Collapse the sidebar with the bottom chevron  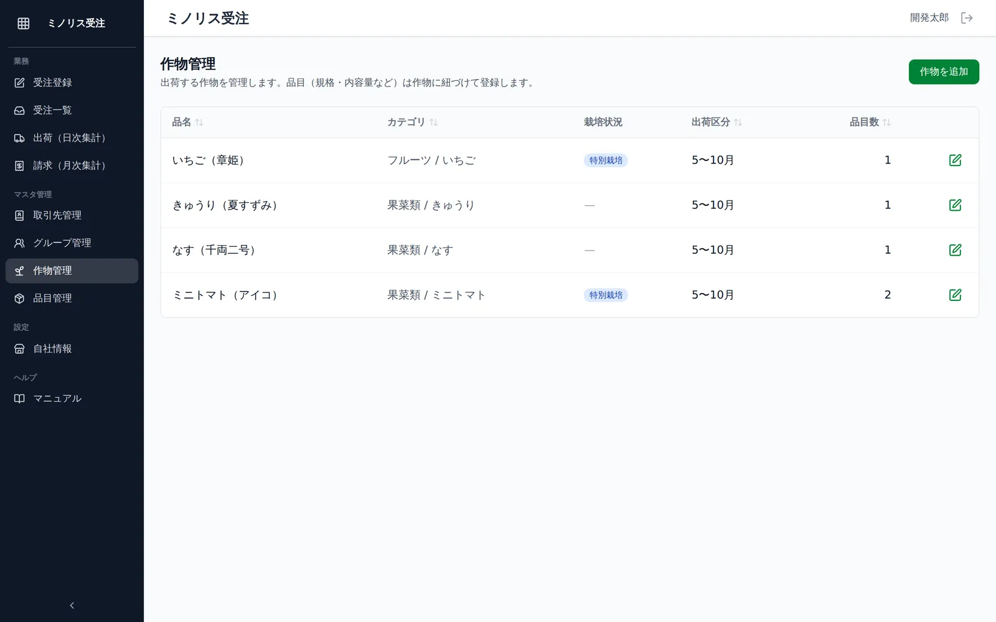[x=72, y=605]
